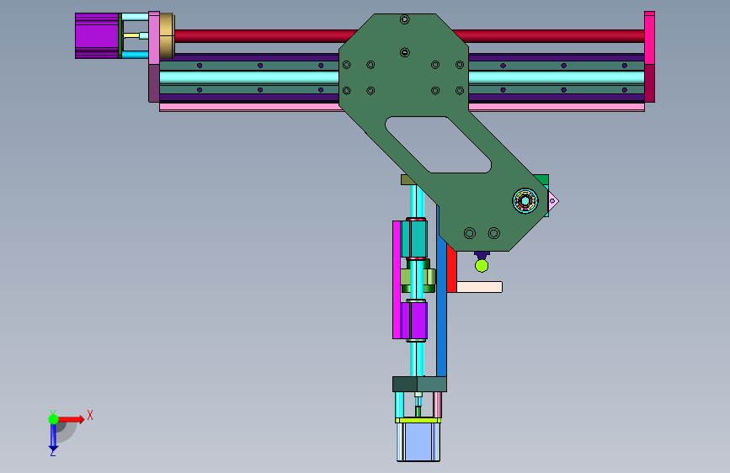Click the lime-green ball under the green plate
730x473 pixels.
point(482,266)
